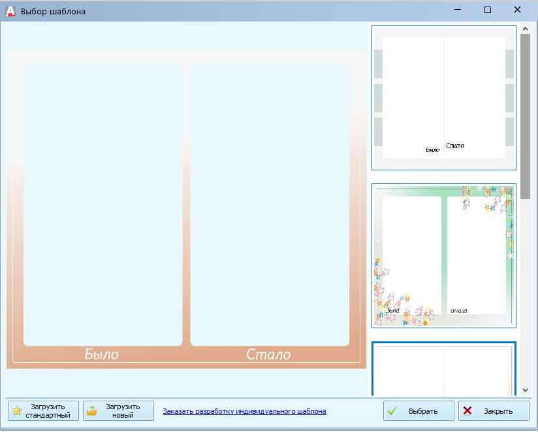Click the scrollbar down arrow

click(525, 390)
